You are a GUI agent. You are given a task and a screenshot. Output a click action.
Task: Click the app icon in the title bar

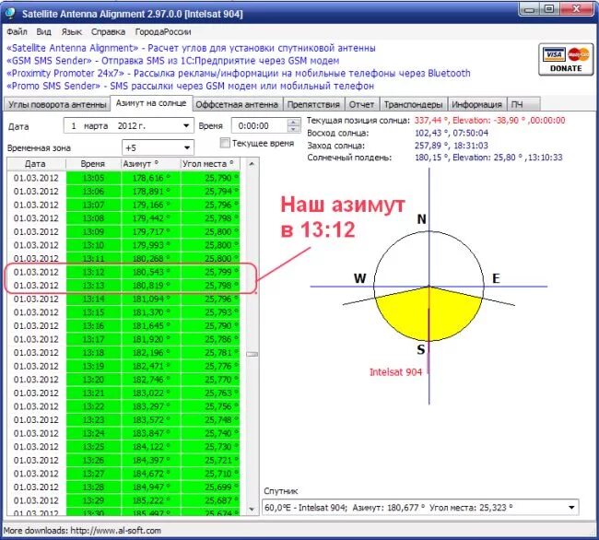(x=10, y=14)
